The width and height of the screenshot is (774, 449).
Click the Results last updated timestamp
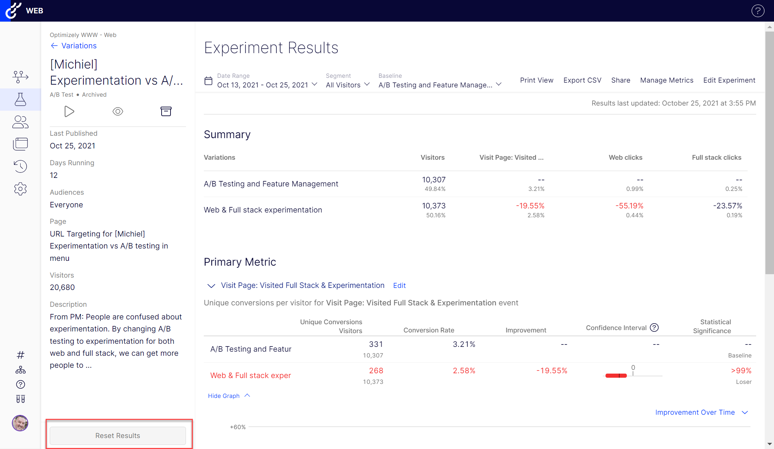click(673, 103)
